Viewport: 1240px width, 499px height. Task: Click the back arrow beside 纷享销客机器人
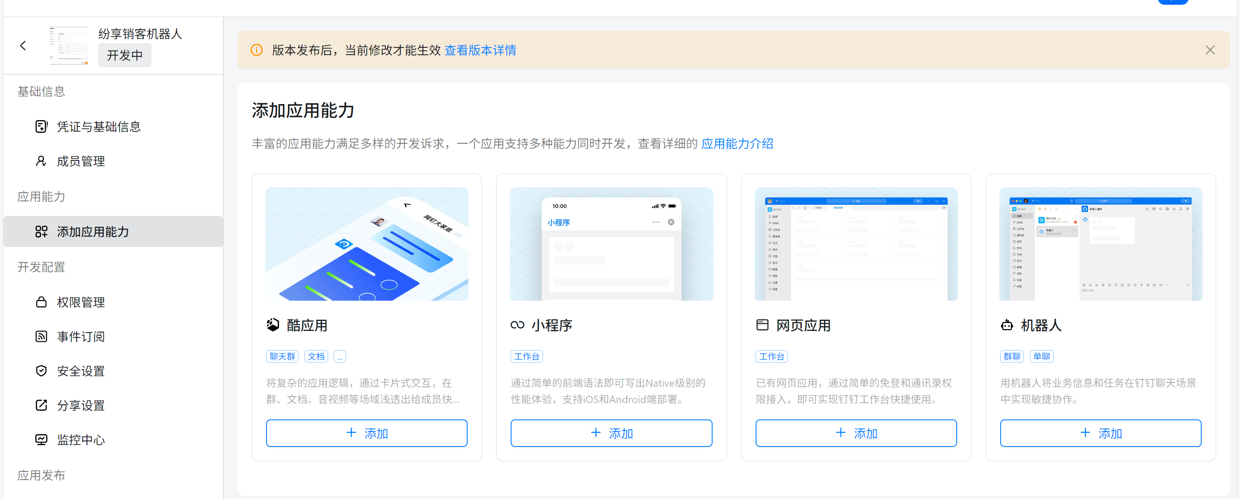23,46
